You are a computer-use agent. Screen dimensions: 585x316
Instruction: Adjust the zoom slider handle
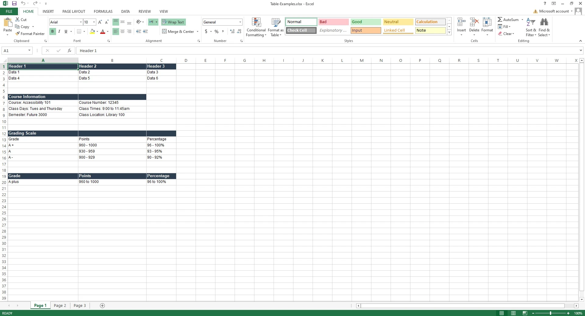[551, 313]
